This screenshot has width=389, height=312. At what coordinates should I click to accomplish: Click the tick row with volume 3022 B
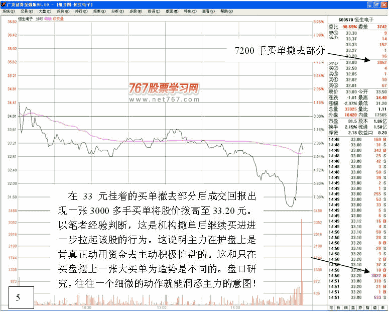coord(357,276)
